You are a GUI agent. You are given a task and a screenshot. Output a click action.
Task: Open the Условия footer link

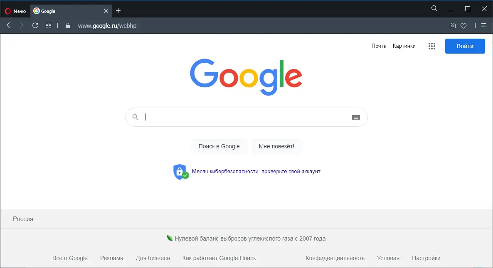pyautogui.click(x=388, y=258)
